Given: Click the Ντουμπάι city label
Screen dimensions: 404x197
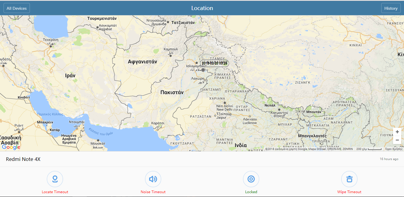Looking at the screenshot, I should click(x=76, y=122).
